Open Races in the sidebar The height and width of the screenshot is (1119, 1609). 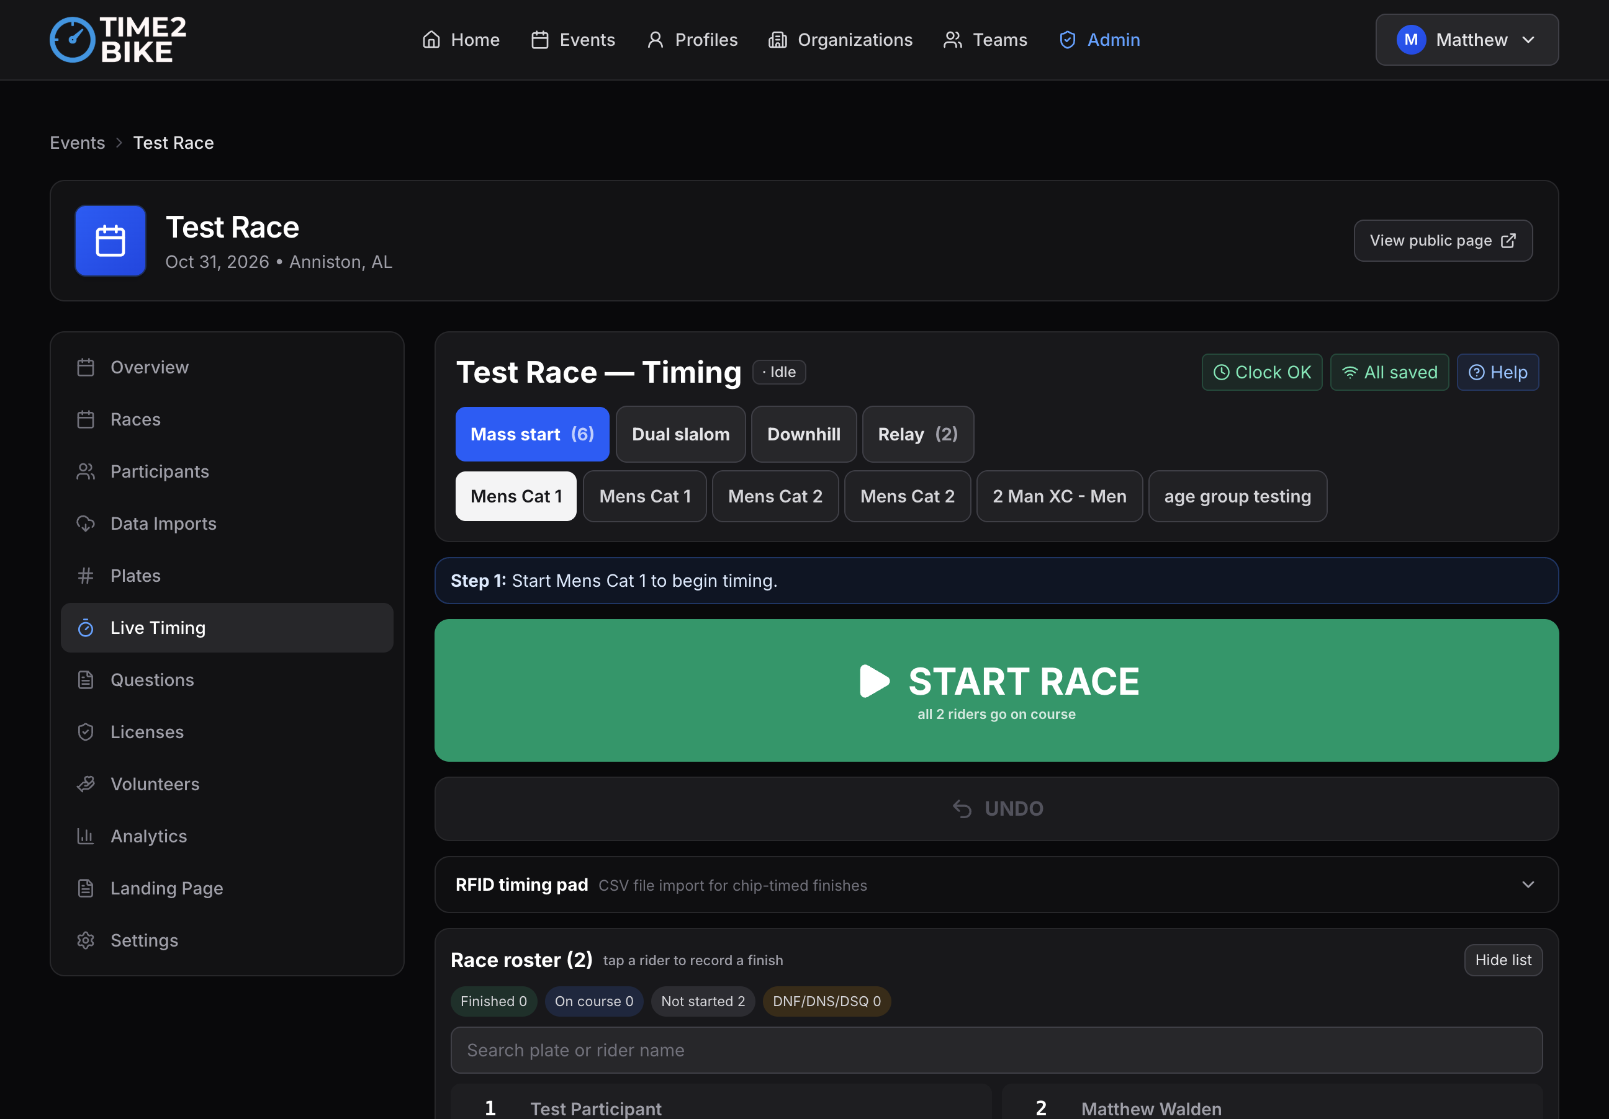(227, 419)
